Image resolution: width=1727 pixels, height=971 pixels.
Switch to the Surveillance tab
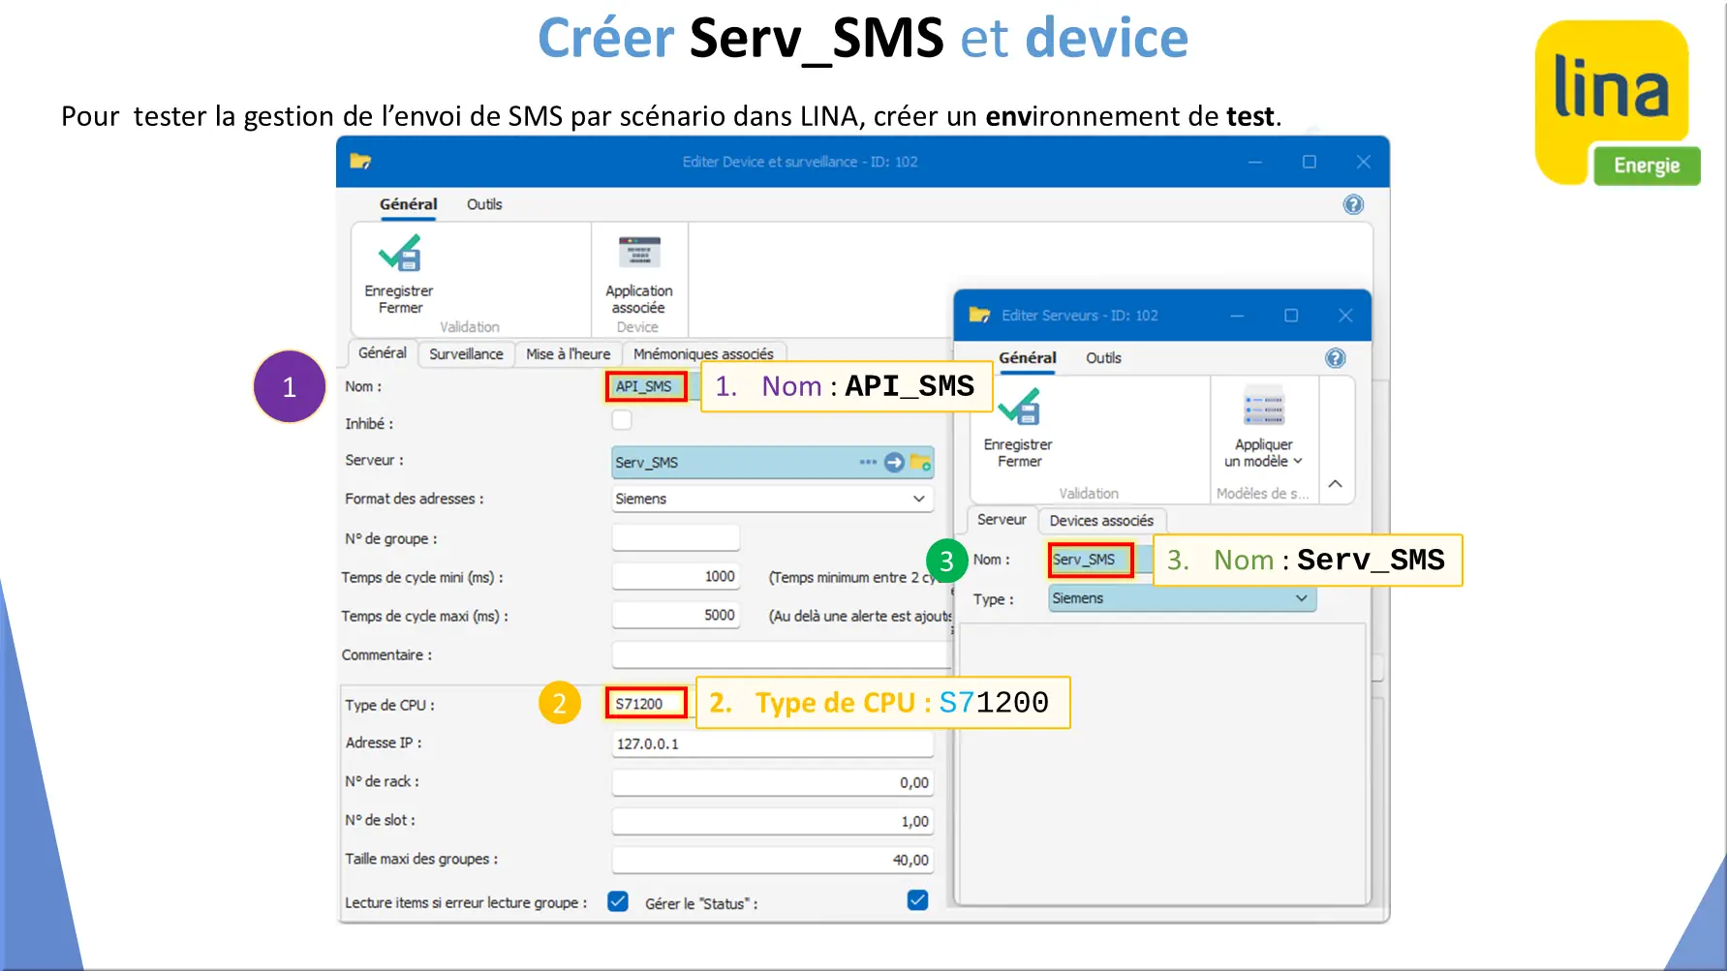(466, 354)
